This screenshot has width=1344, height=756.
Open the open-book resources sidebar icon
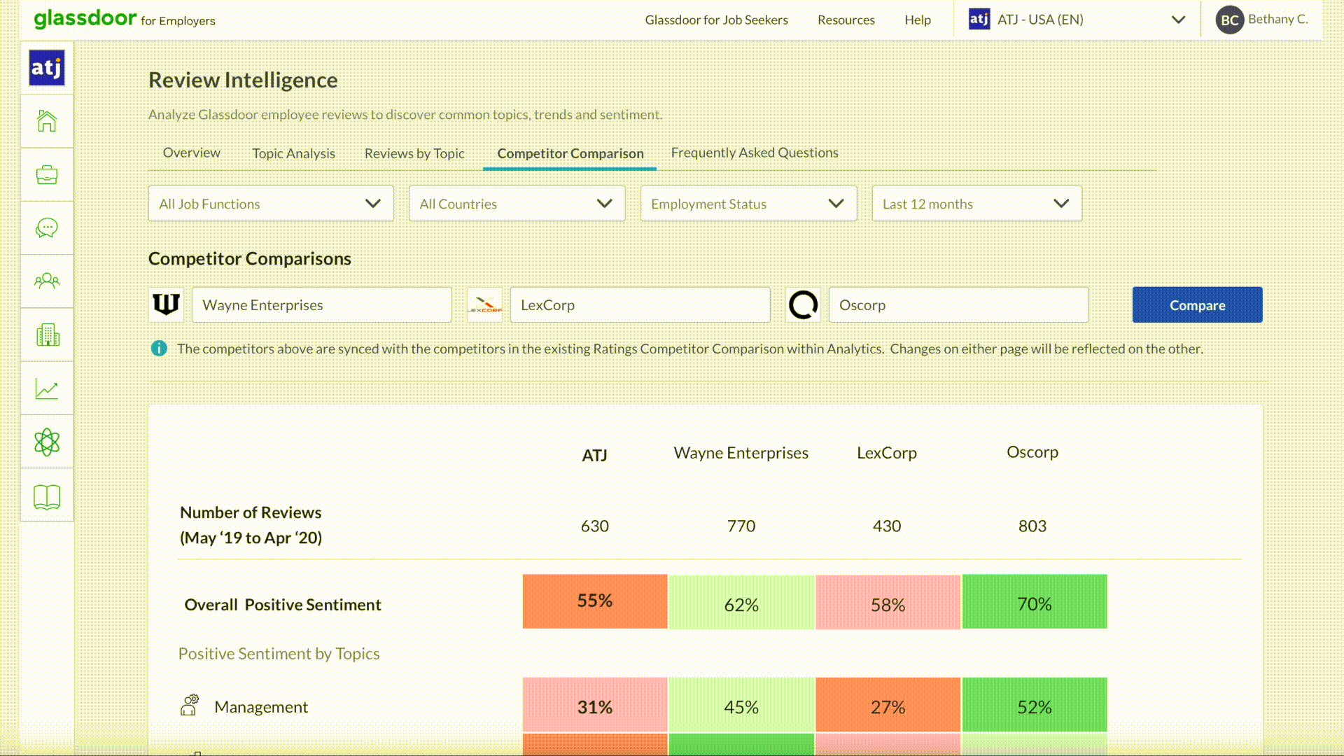[x=47, y=496]
